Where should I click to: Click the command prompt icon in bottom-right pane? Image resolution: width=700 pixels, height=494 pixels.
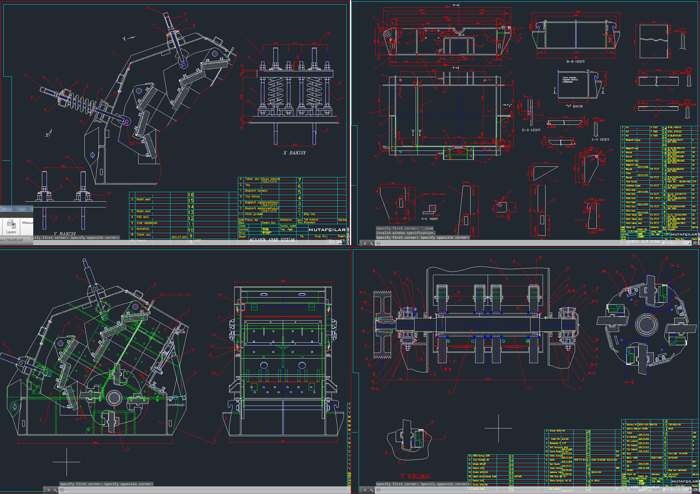tap(378, 490)
